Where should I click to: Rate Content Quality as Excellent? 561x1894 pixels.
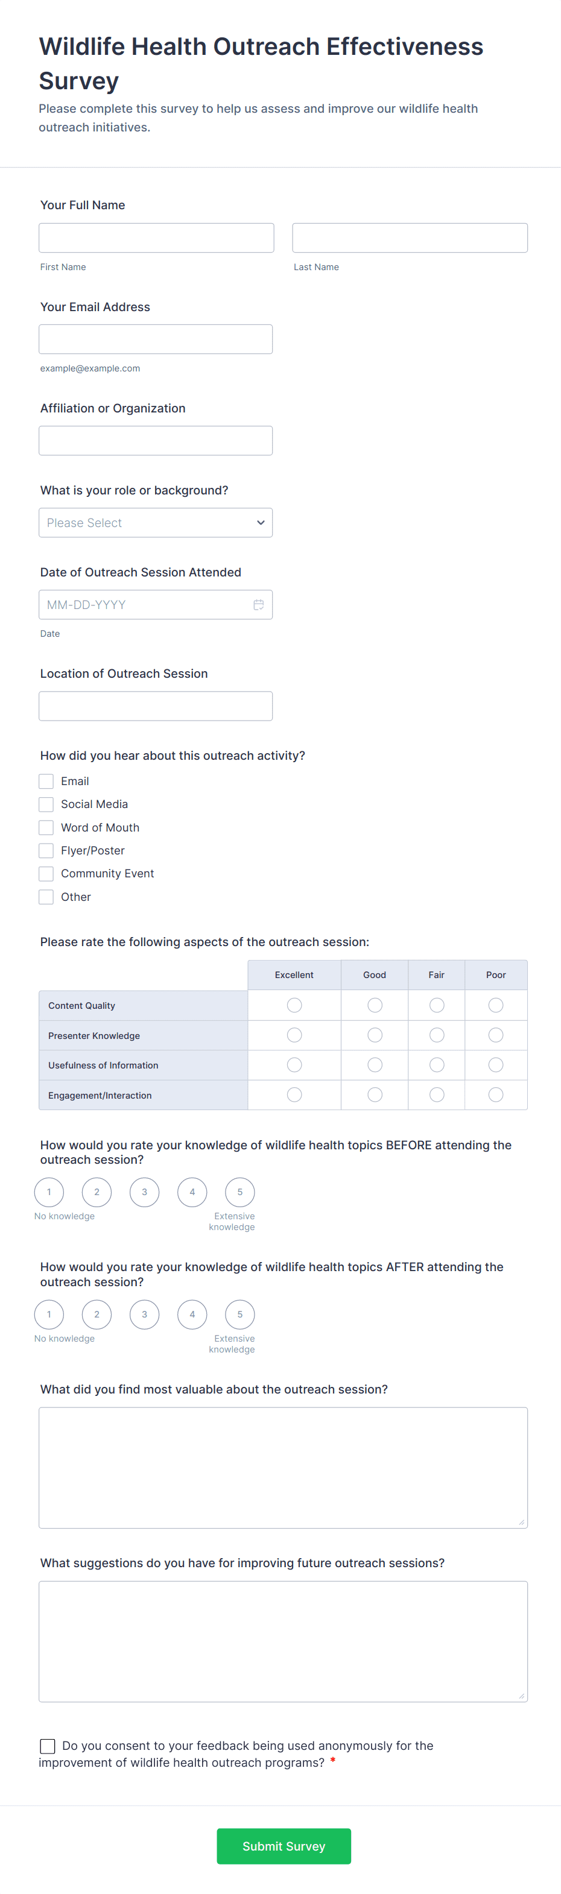coord(294,1005)
